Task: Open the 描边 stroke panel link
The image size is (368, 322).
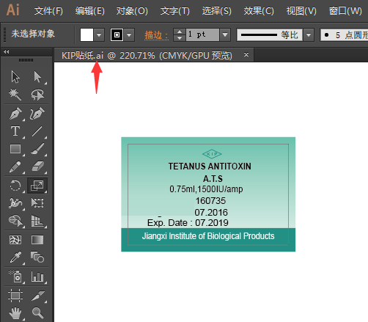Action: [156, 35]
